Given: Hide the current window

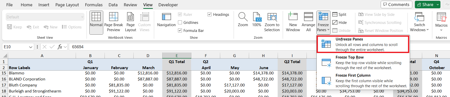Looking at the screenshot, I should (340, 23).
